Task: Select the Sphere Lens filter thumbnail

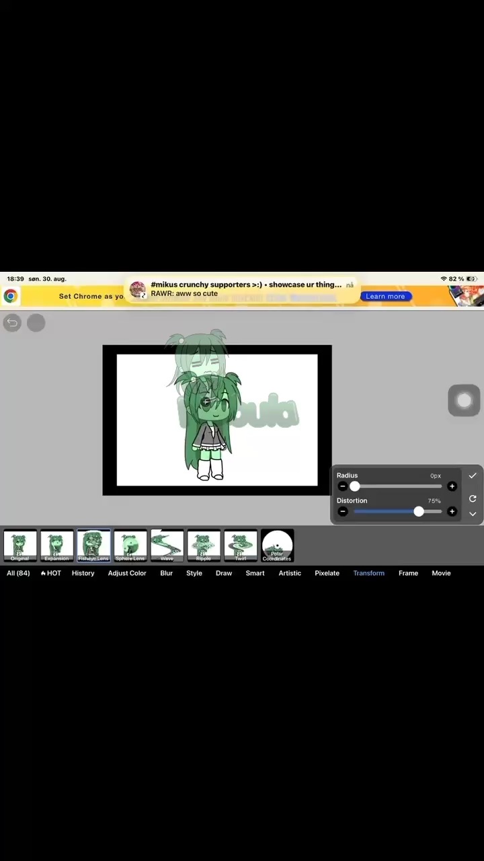Action: 130,546
